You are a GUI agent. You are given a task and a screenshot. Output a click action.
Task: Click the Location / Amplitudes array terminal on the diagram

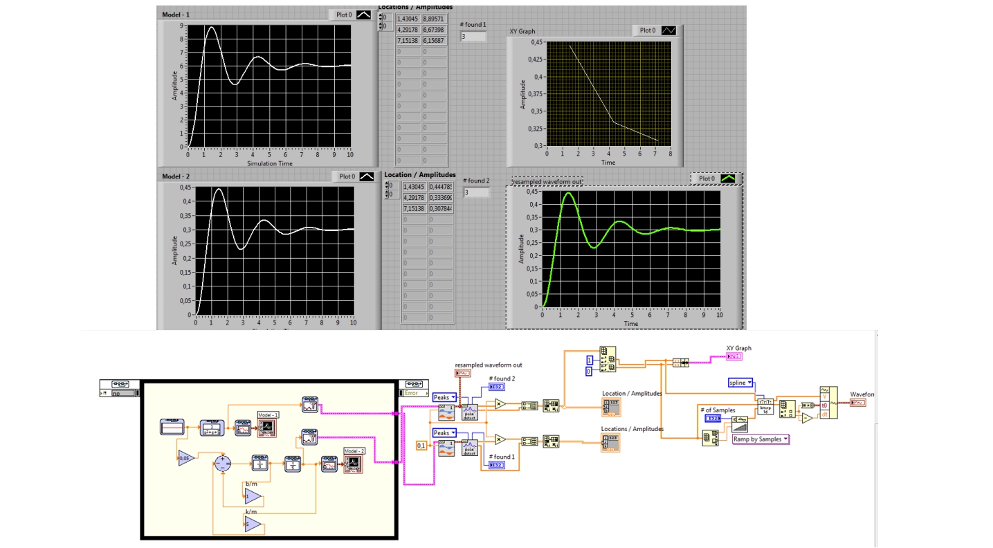click(612, 407)
